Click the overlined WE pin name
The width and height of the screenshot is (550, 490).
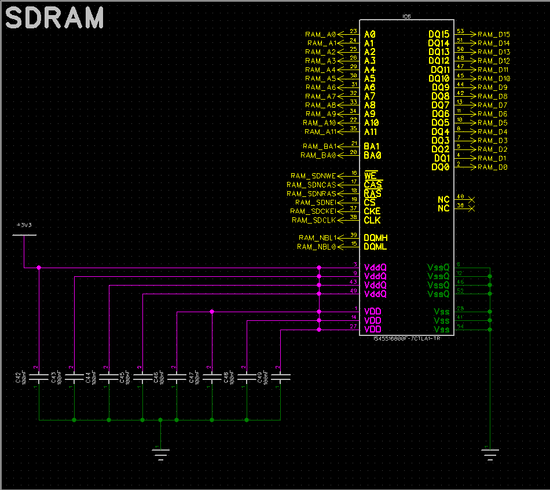pyautogui.click(x=370, y=176)
